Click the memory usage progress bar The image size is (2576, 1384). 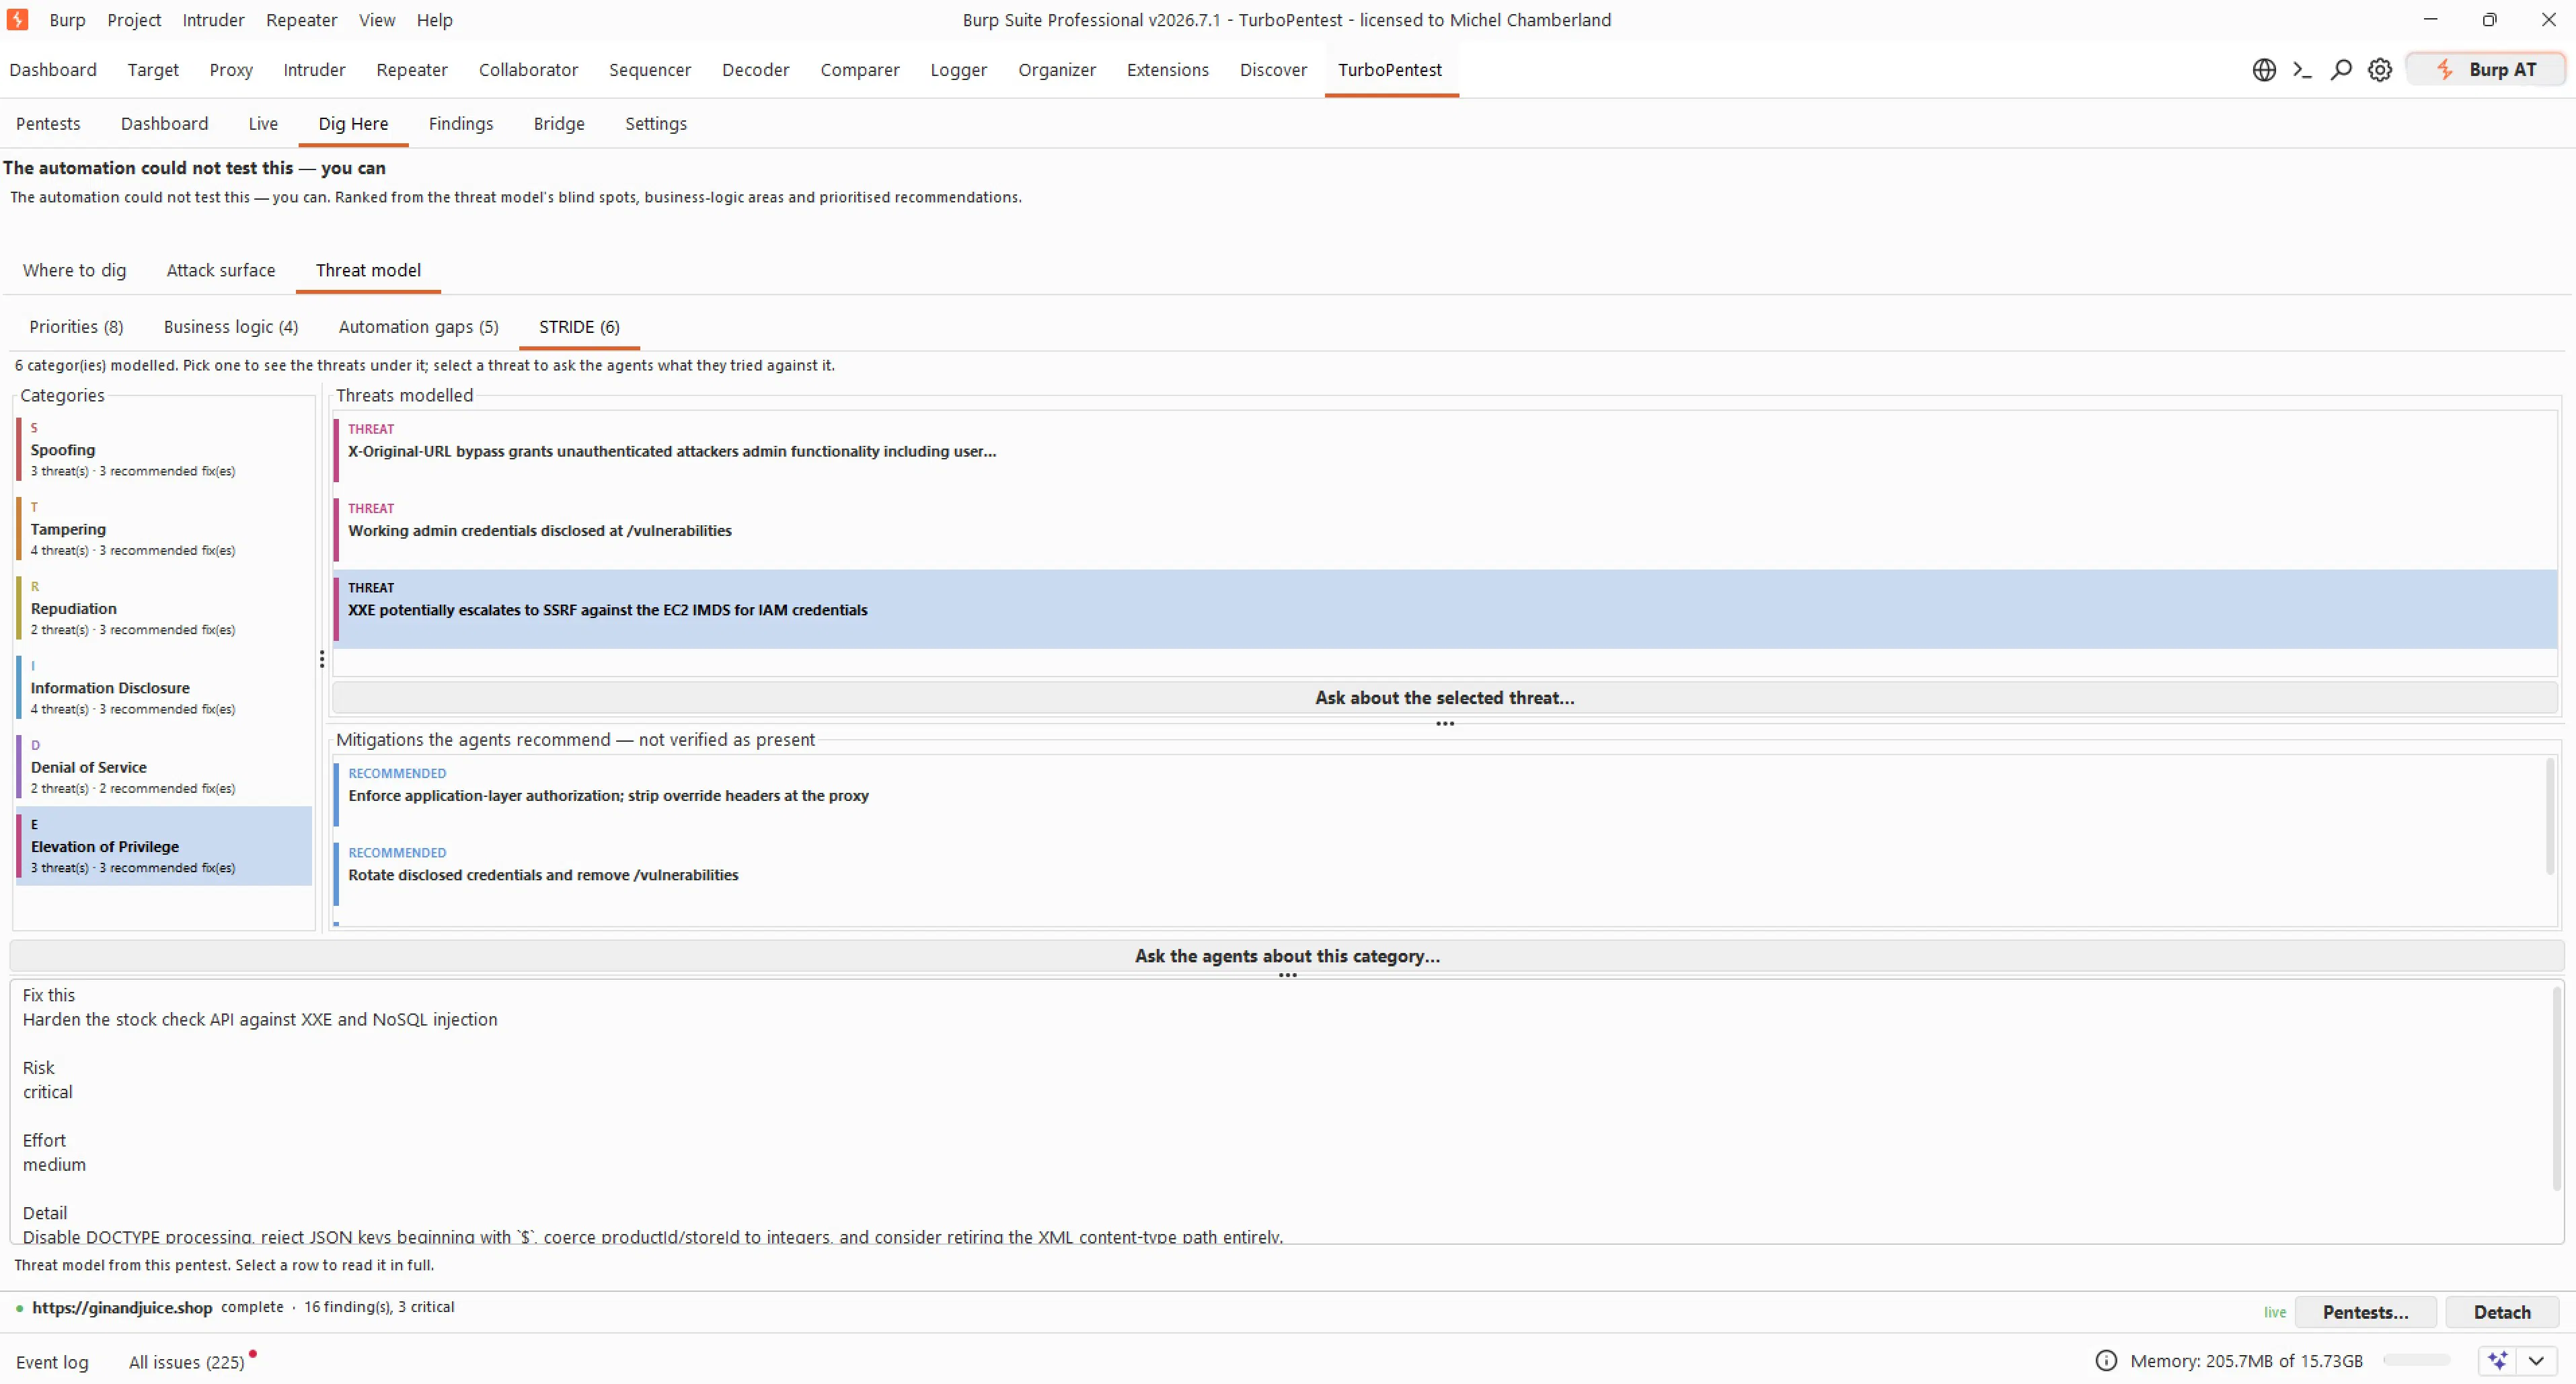(x=2417, y=1360)
